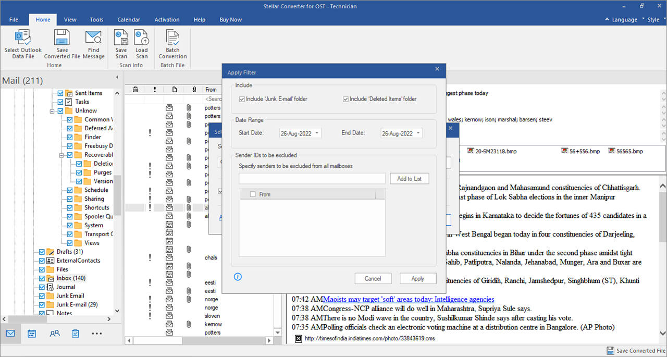Toggle Include 'Deleted Items' folder checkbox

click(x=345, y=99)
